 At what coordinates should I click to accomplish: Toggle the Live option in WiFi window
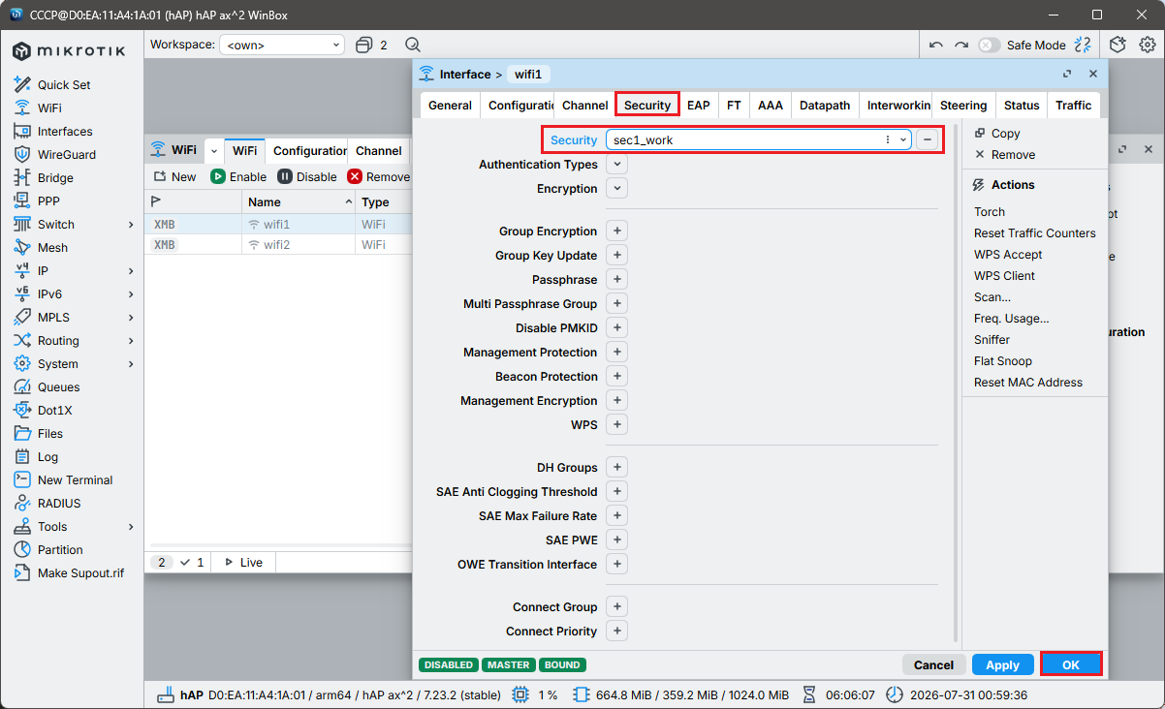pos(243,562)
